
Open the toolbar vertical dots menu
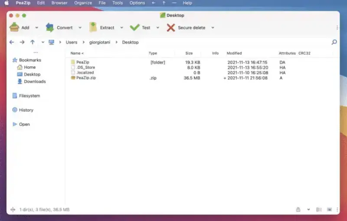click(337, 28)
